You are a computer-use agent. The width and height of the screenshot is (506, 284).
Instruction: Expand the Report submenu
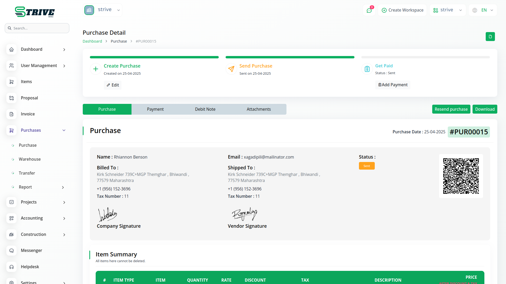coord(63,187)
